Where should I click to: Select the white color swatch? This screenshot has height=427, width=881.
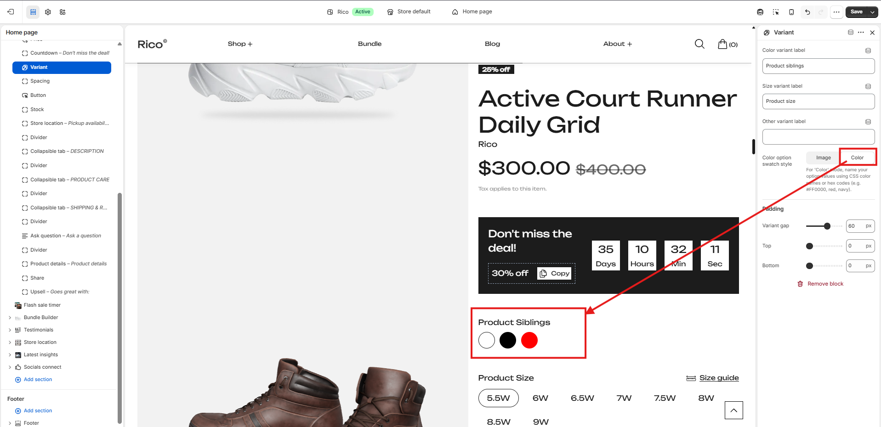[x=486, y=340]
